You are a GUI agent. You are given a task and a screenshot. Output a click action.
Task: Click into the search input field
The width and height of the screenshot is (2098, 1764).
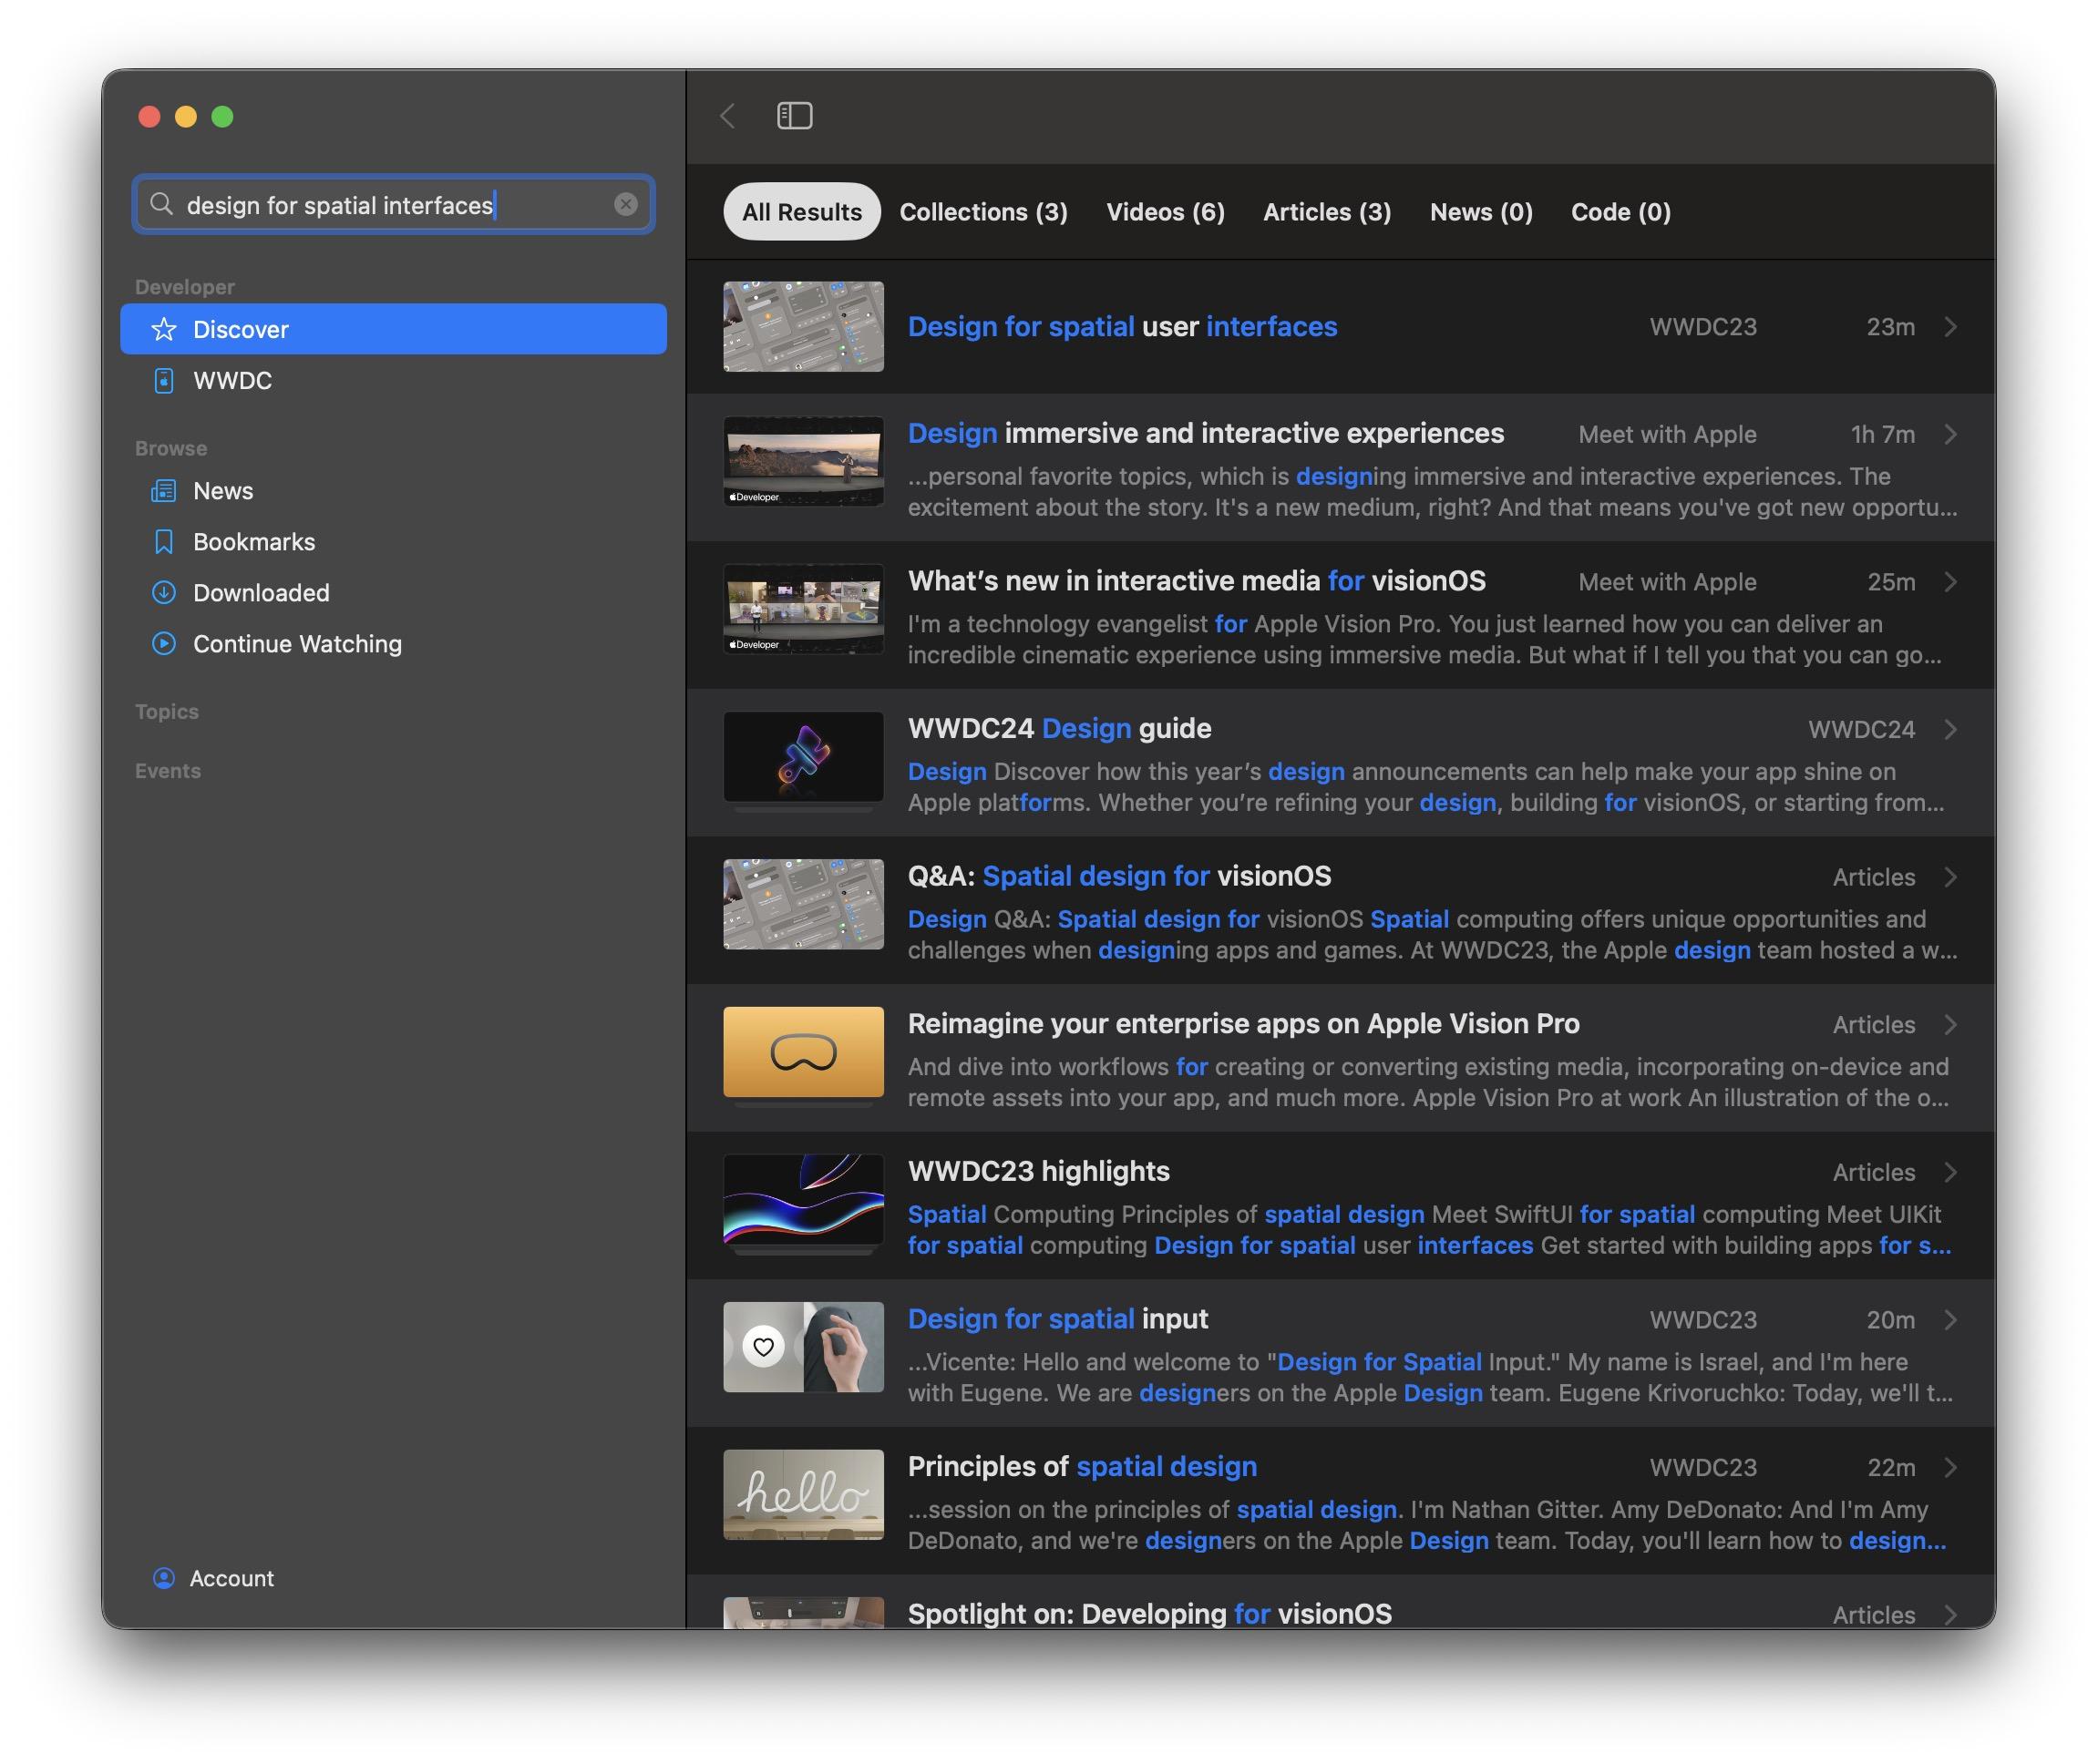[x=394, y=204]
